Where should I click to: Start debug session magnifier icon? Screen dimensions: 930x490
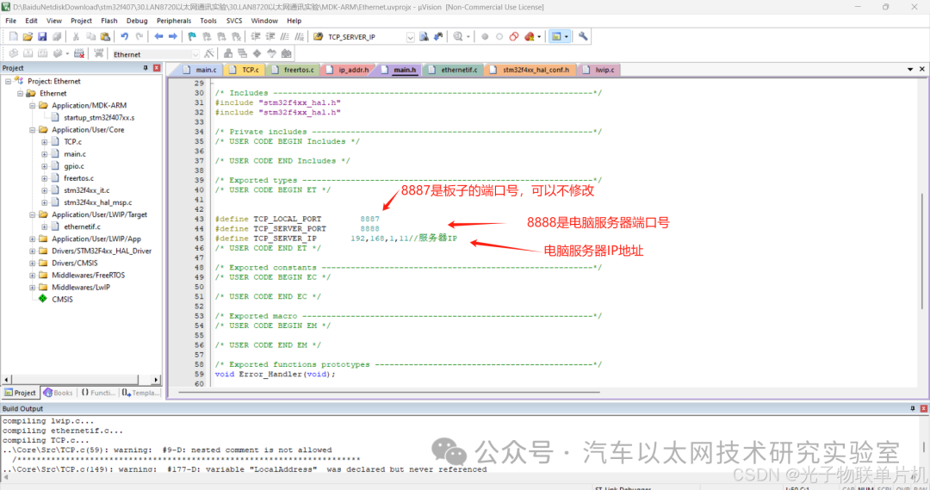[x=458, y=37]
